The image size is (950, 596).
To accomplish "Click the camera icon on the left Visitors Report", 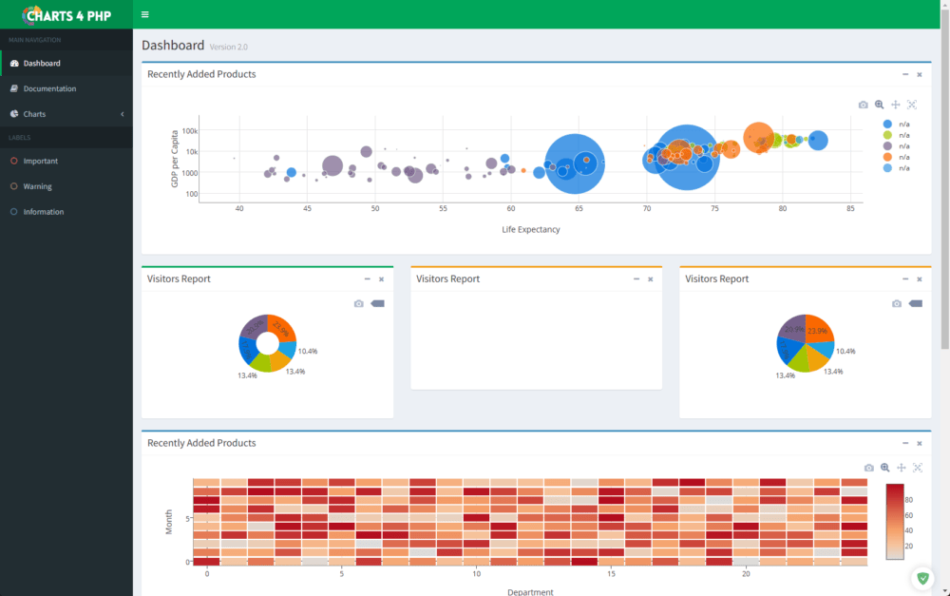I will click(358, 303).
